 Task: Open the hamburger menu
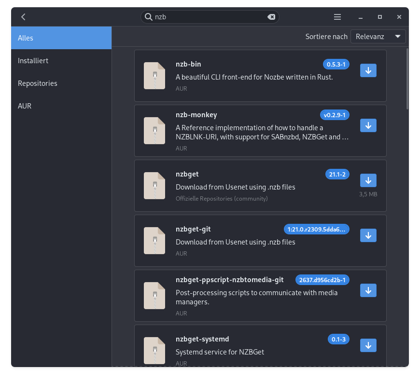coord(337,17)
